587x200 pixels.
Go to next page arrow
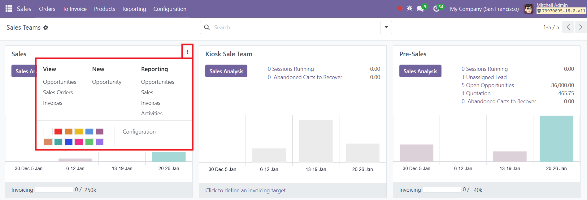pos(581,27)
